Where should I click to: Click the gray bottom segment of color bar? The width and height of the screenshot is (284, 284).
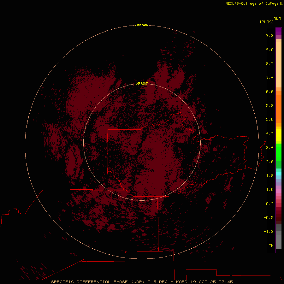pos(279,240)
